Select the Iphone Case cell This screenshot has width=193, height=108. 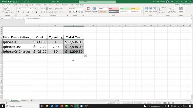[17, 47]
